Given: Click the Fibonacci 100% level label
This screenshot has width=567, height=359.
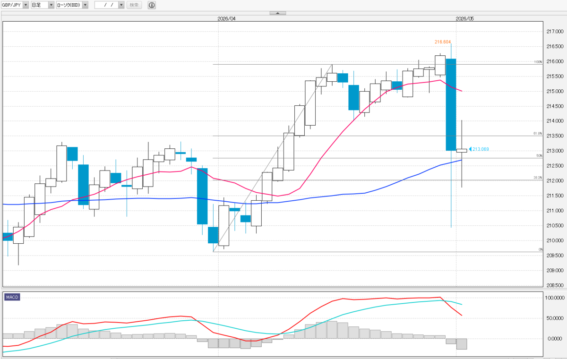Looking at the screenshot, I should pos(538,62).
